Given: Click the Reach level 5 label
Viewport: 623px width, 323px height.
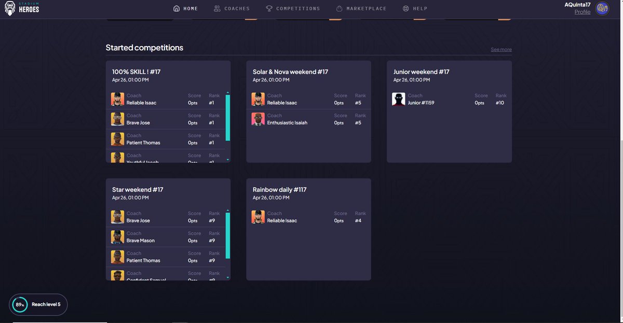Looking at the screenshot, I should click(x=46, y=304).
